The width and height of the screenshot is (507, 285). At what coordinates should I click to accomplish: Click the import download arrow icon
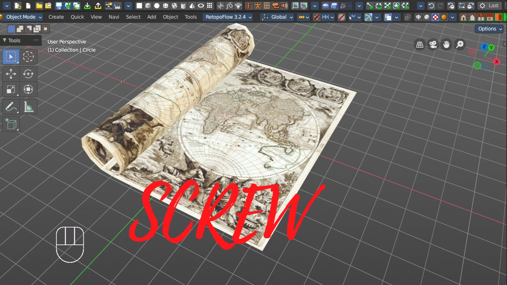[x=87, y=6]
